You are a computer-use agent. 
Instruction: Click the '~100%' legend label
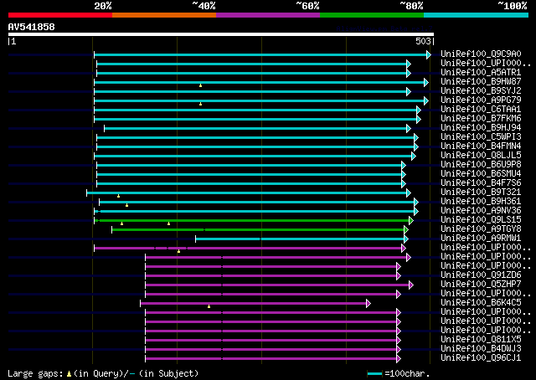click(x=513, y=6)
